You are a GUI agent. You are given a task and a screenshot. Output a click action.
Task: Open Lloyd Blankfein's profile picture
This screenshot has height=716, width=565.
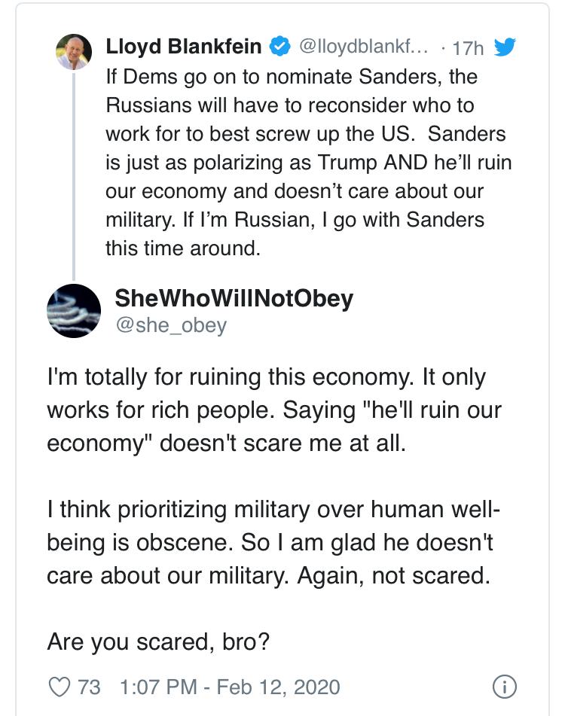coord(74,52)
